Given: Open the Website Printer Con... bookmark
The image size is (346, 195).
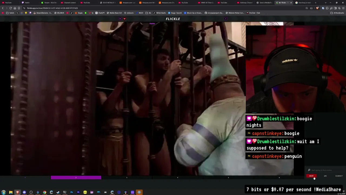Looking at the screenshot, I should (235, 13).
